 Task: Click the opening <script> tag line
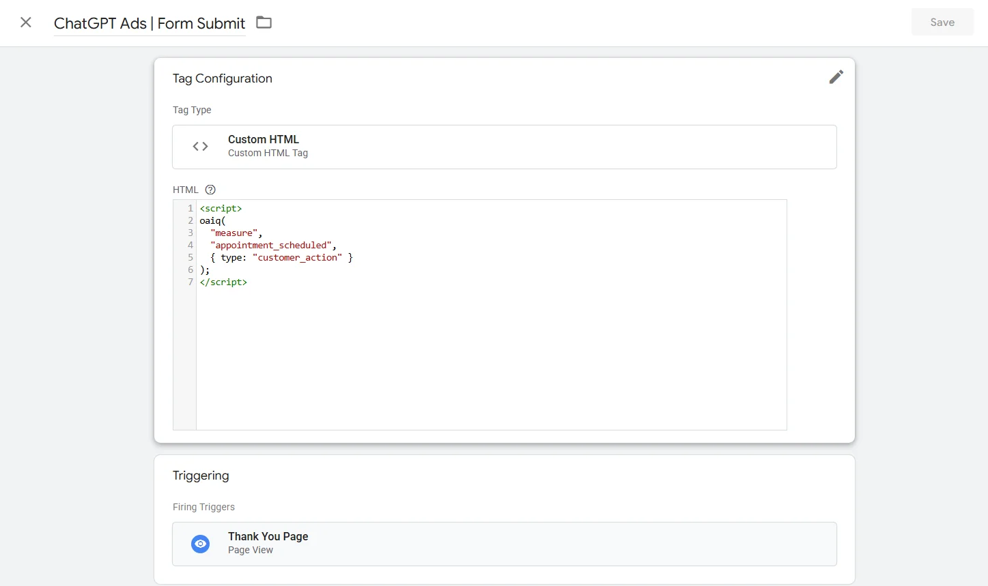[x=221, y=208]
